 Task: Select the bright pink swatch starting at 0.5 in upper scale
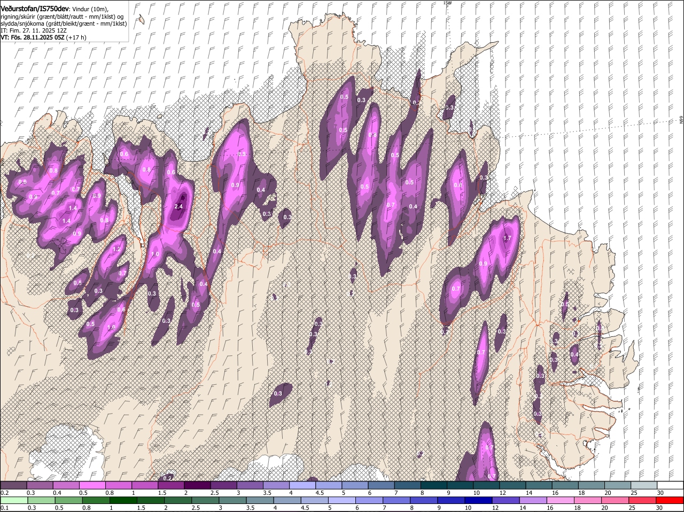click(92, 485)
